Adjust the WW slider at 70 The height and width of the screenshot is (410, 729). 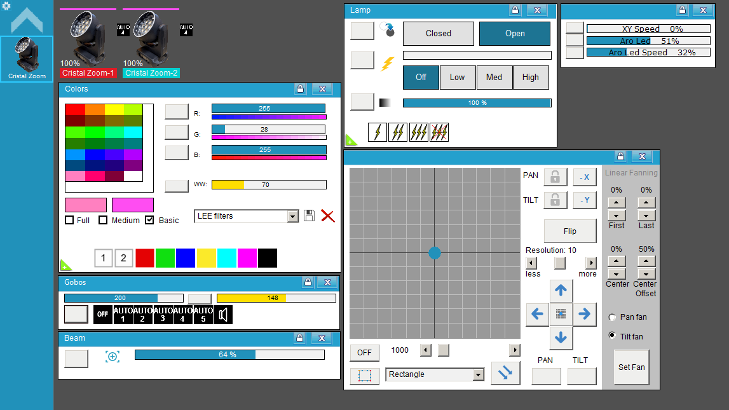(269, 184)
